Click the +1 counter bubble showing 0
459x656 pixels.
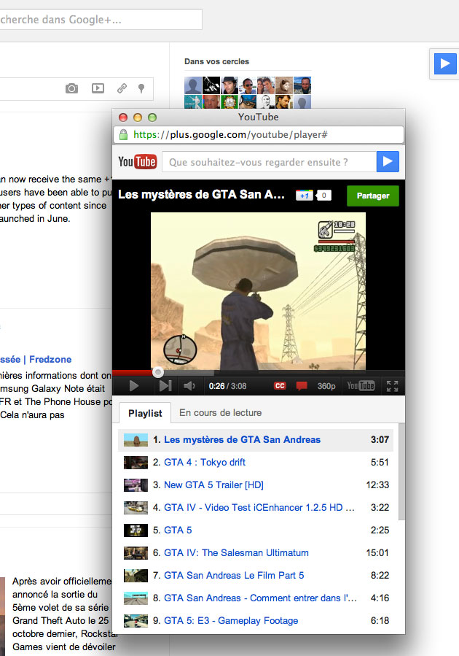click(323, 196)
